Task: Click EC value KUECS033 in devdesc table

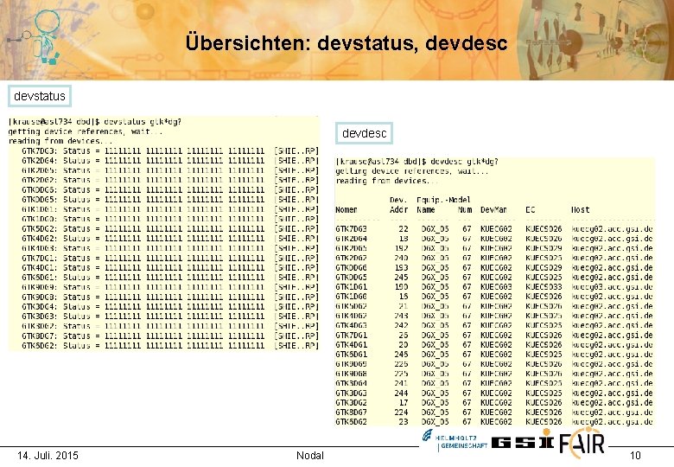Action: 544,287
